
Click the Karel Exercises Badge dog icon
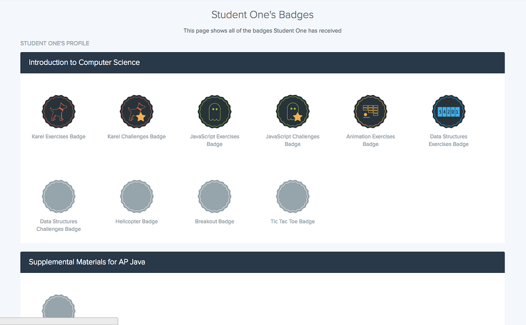58,111
